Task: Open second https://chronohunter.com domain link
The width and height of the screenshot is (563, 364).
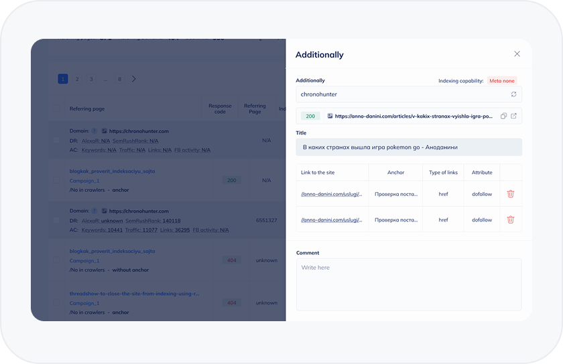Action: click(x=139, y=211)
